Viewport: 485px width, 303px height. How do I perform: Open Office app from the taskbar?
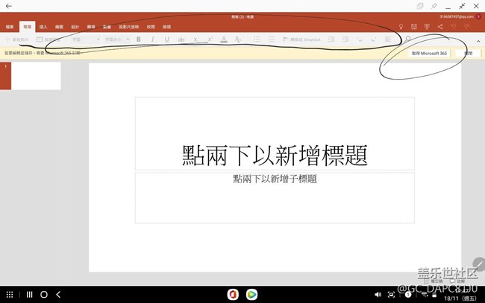[232, 295]
